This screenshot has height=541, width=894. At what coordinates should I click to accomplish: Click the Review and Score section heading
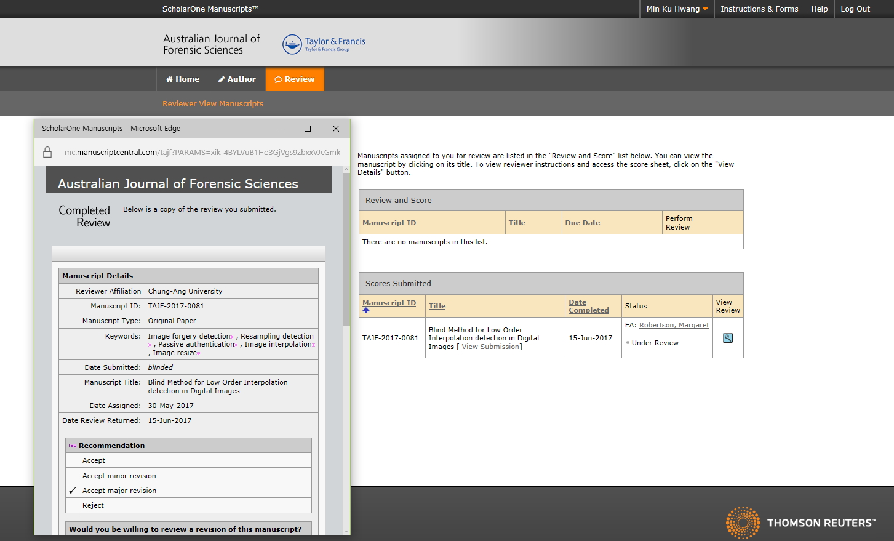click(399, 201)
